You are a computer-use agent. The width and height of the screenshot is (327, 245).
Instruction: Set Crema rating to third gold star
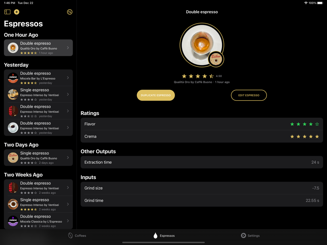304,137
